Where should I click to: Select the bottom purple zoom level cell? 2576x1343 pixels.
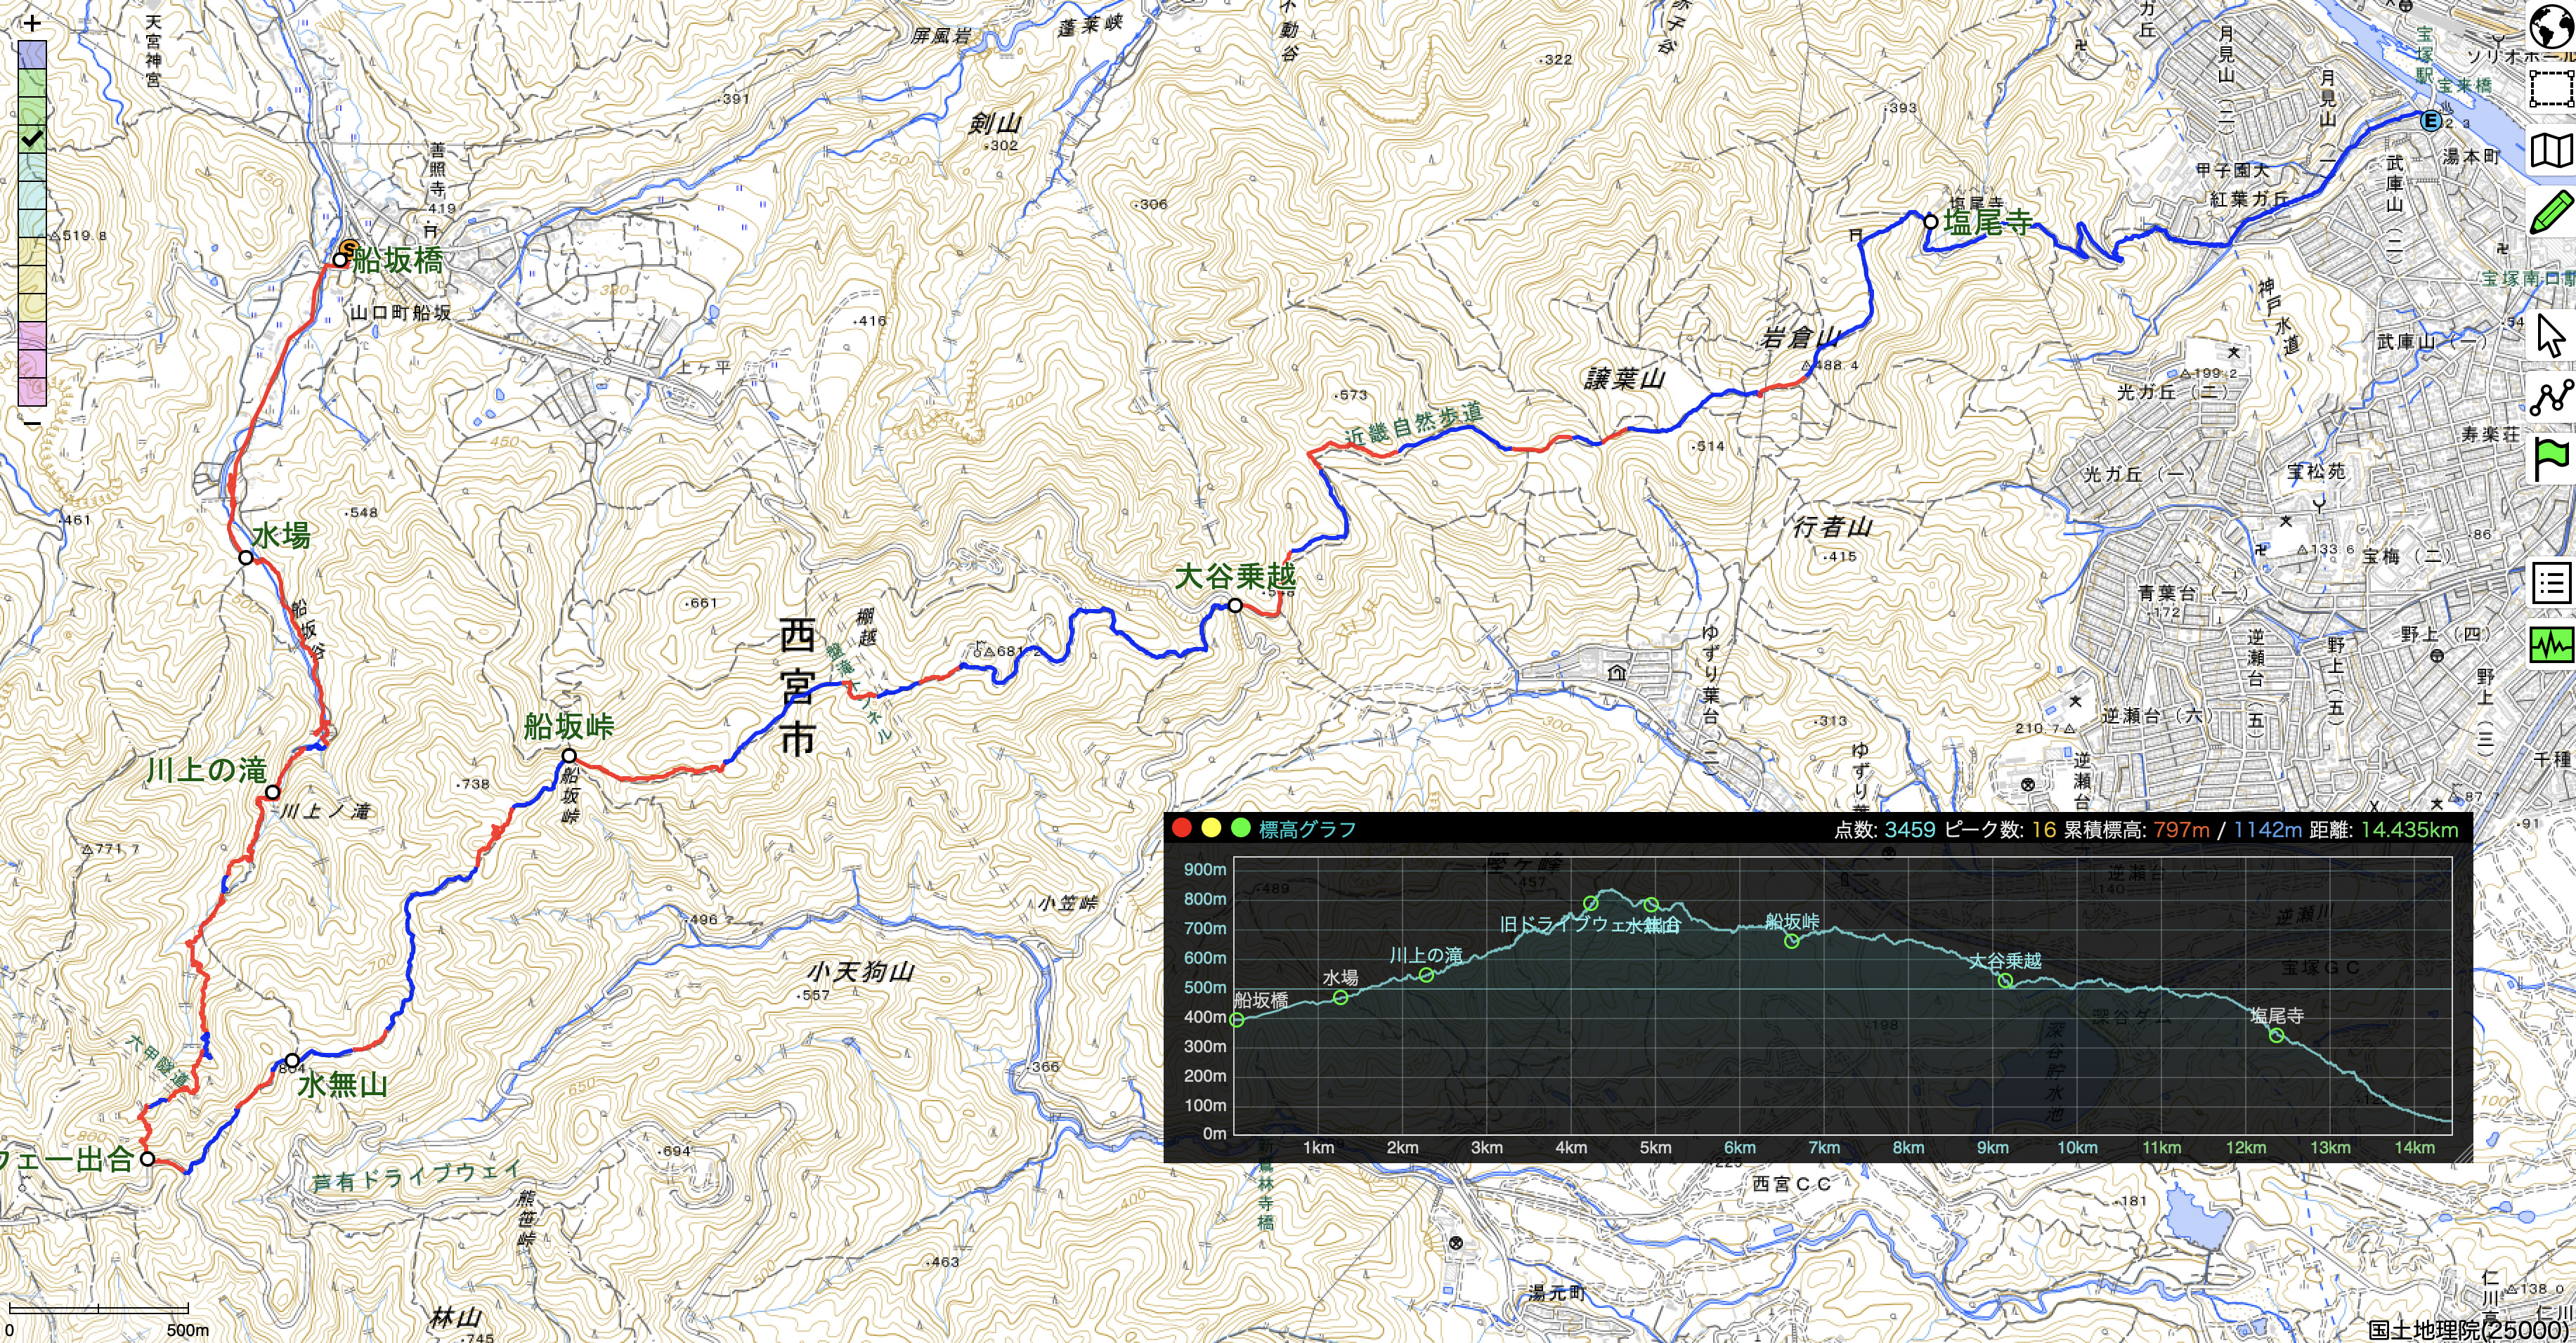[32, 392]
